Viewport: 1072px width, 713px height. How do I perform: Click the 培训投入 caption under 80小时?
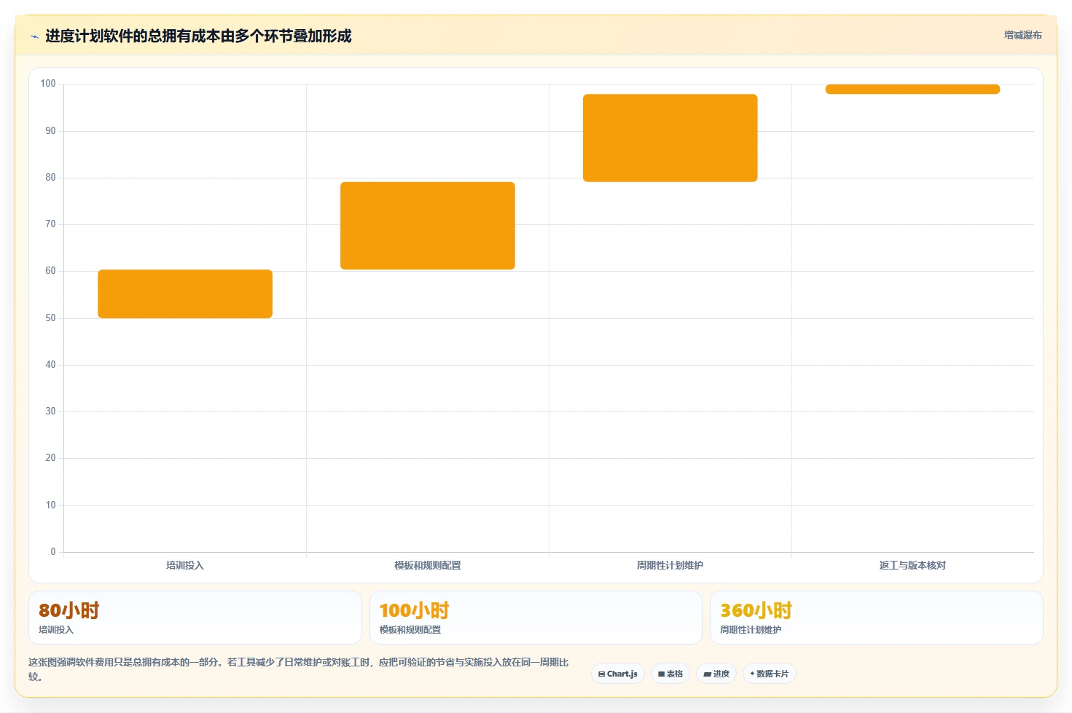(x=56, y=630)
